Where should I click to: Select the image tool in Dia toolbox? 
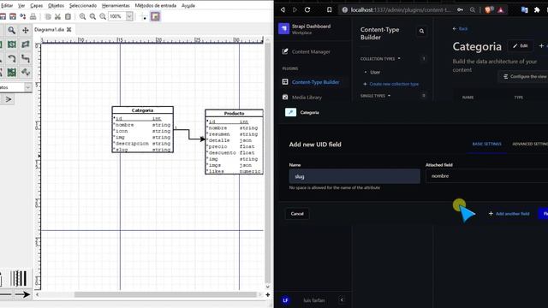click(x=11, y=72)
